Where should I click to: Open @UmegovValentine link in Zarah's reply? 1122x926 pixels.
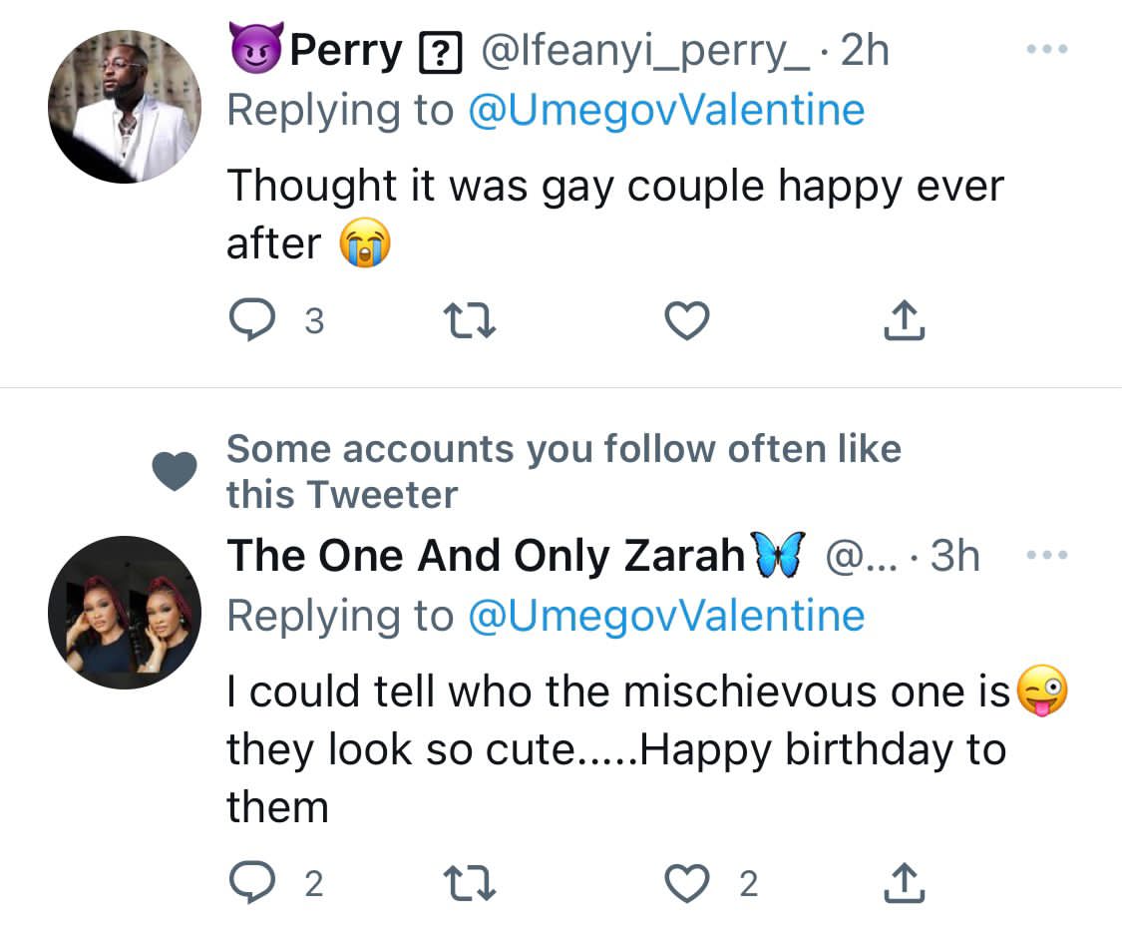pyautogui.click(x=665, y=616)
